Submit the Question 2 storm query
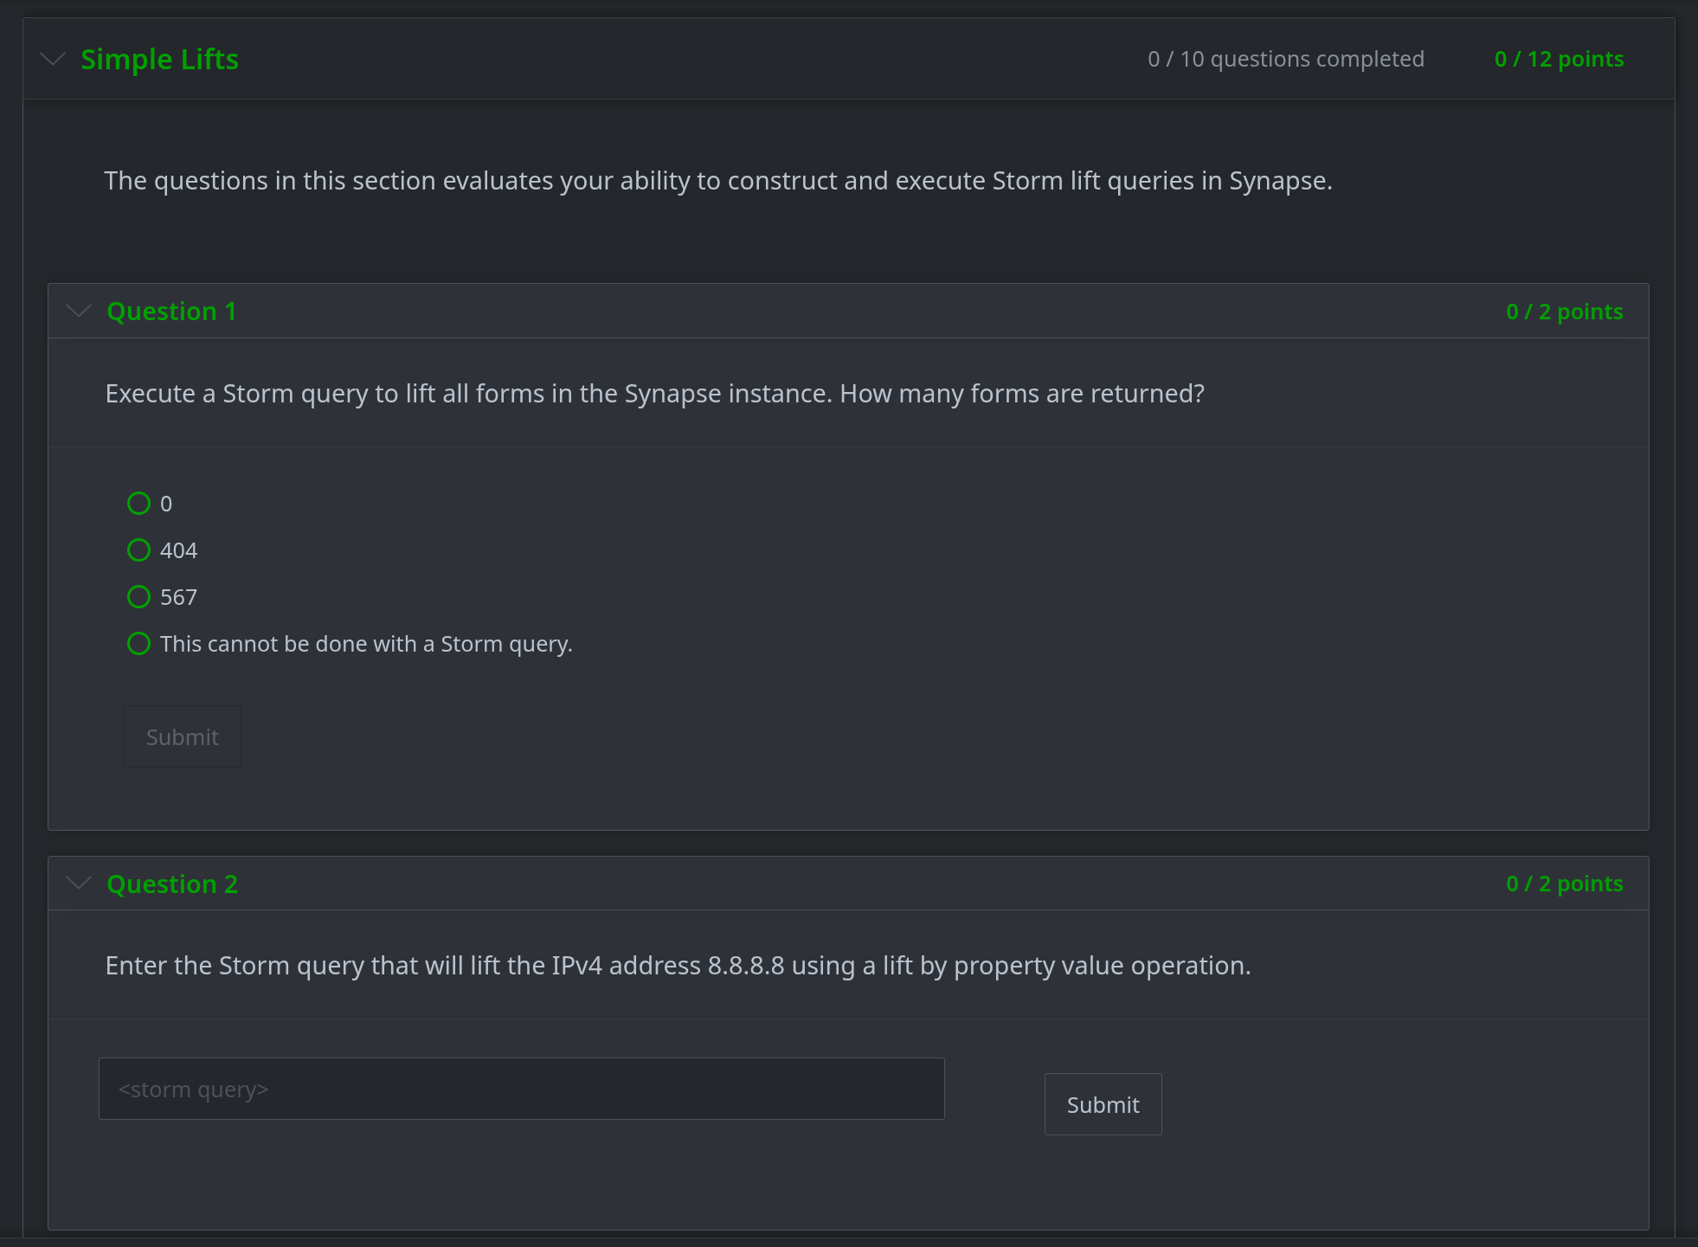The image size is (1698, 1247). tap(1103, 1104)
